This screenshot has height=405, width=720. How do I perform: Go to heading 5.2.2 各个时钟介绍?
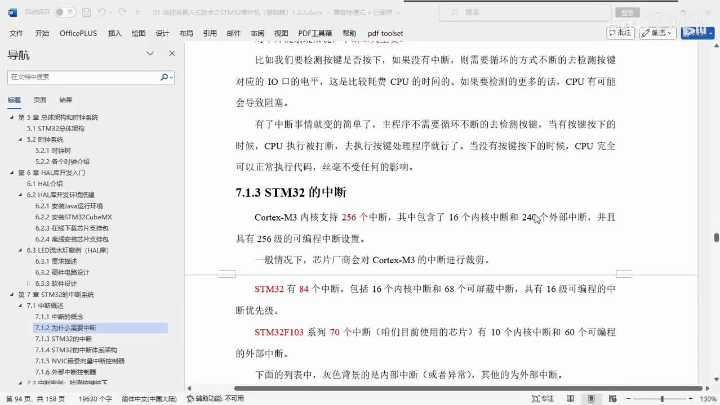click(x=63, y=162)
